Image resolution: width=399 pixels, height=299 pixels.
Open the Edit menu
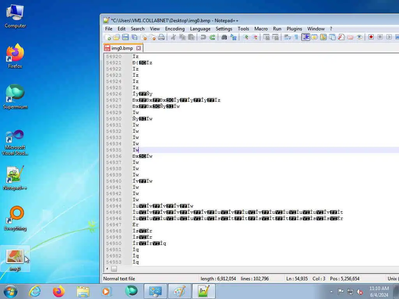tap(122, 29)
